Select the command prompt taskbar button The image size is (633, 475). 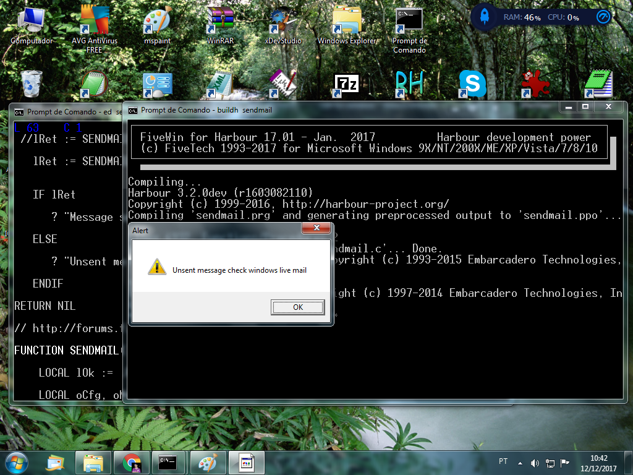(x=169, y=462)
